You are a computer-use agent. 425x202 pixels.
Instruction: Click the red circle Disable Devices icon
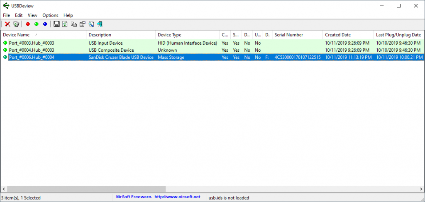pos(28,24)
